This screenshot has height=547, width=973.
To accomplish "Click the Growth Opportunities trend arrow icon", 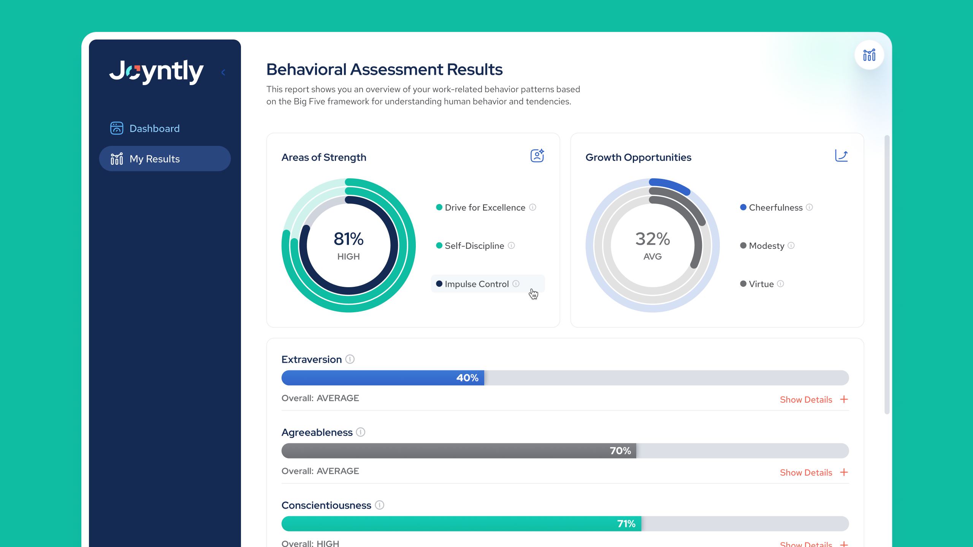I will (x=841, y=156).
